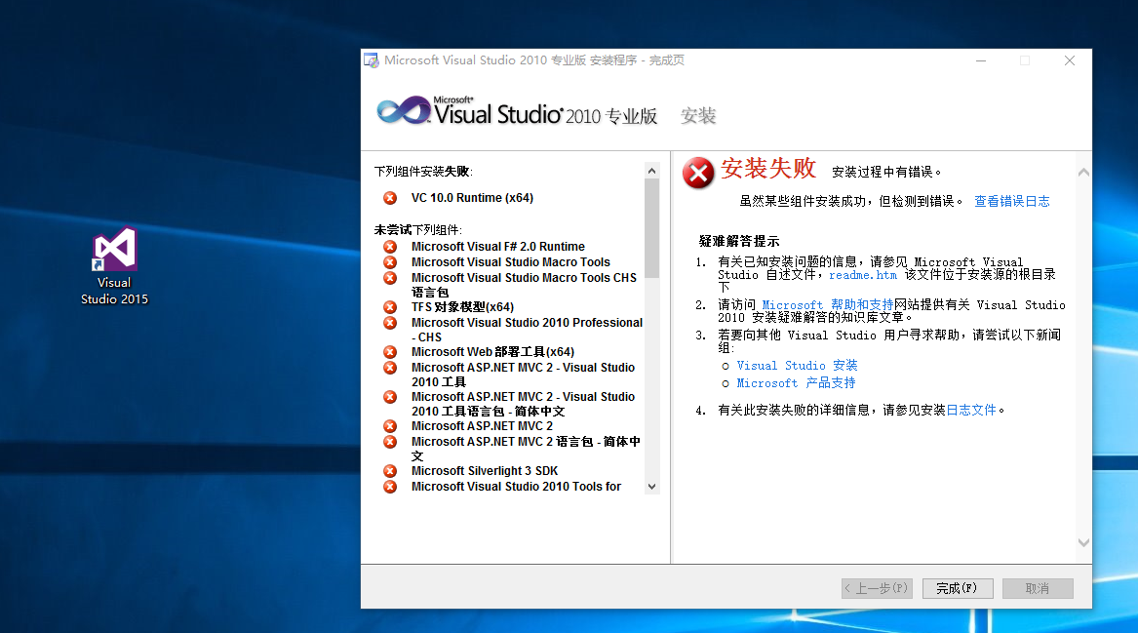The height and width of the screenshot is (633, 1138).
Task: Click the 未尝试下列组件 heading
Action: click(x=418, y=229)
